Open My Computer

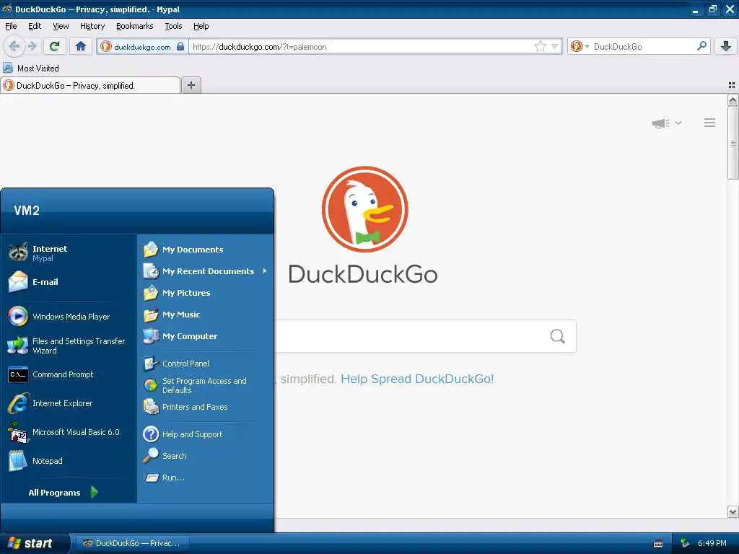[206, 336]
